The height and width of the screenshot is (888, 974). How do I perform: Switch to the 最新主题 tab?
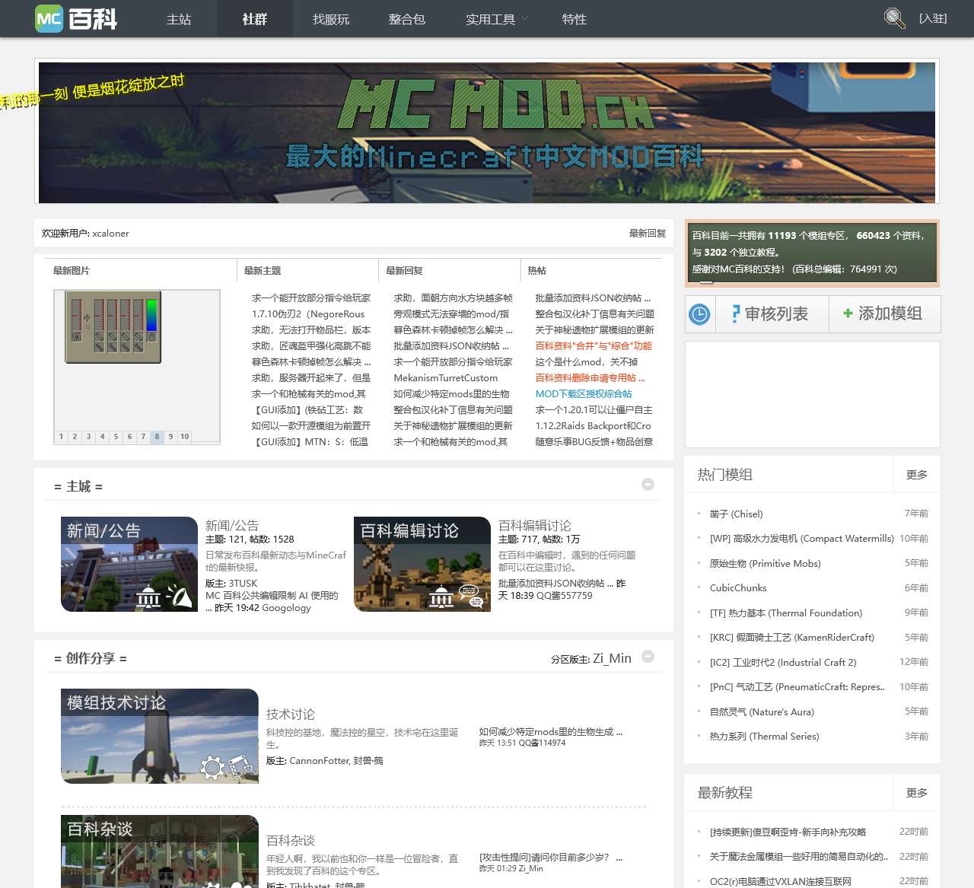tap(263, 270)
